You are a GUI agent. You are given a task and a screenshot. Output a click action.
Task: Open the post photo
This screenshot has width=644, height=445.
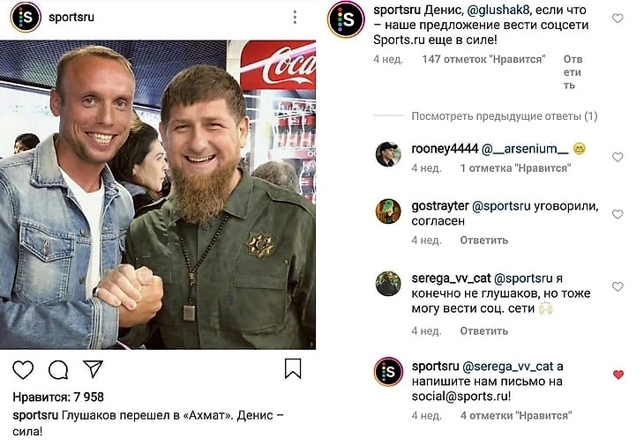pos(158,195)
